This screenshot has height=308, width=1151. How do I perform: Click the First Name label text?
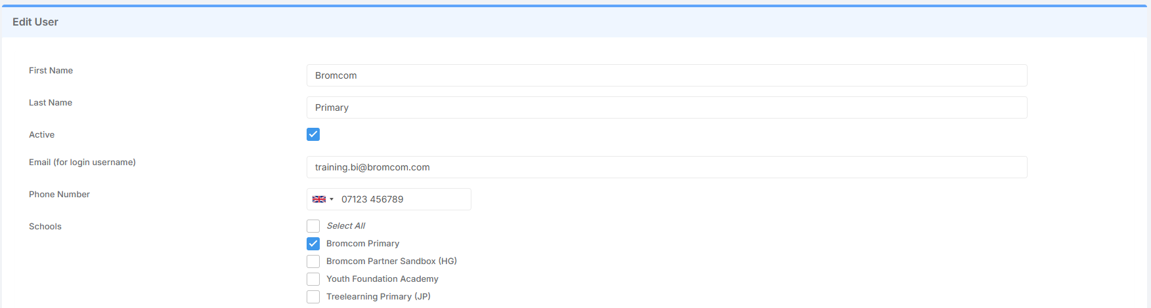coord(51,71)
